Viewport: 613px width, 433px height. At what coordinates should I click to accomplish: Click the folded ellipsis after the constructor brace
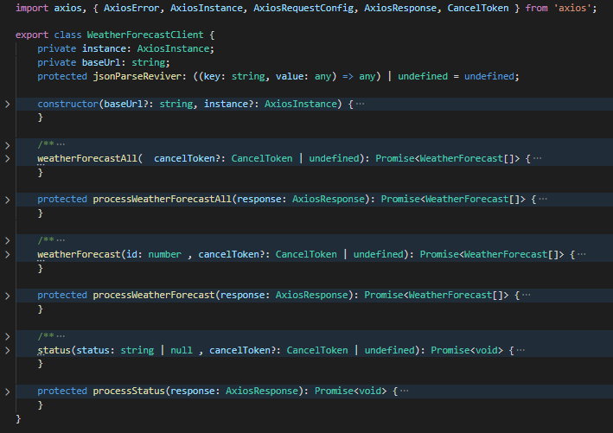tap(360, 104)
